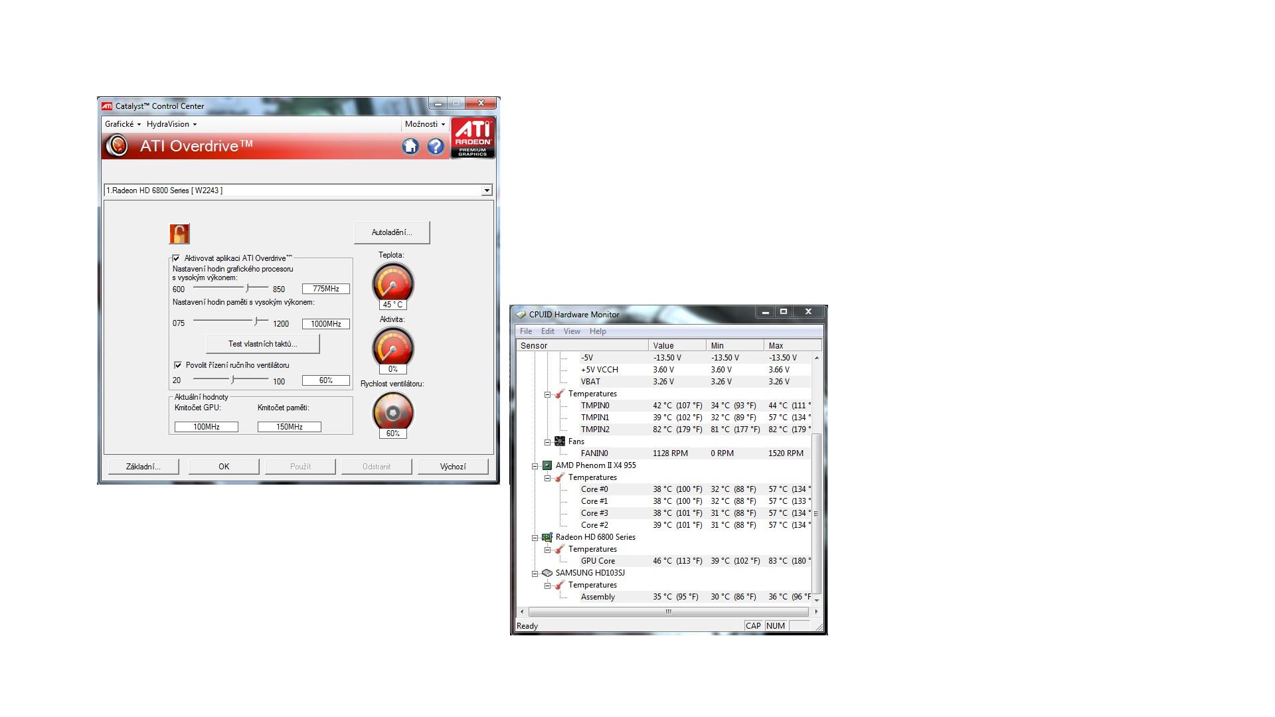Click the unlock padlock icon in Overdrive

pos(179,234)
